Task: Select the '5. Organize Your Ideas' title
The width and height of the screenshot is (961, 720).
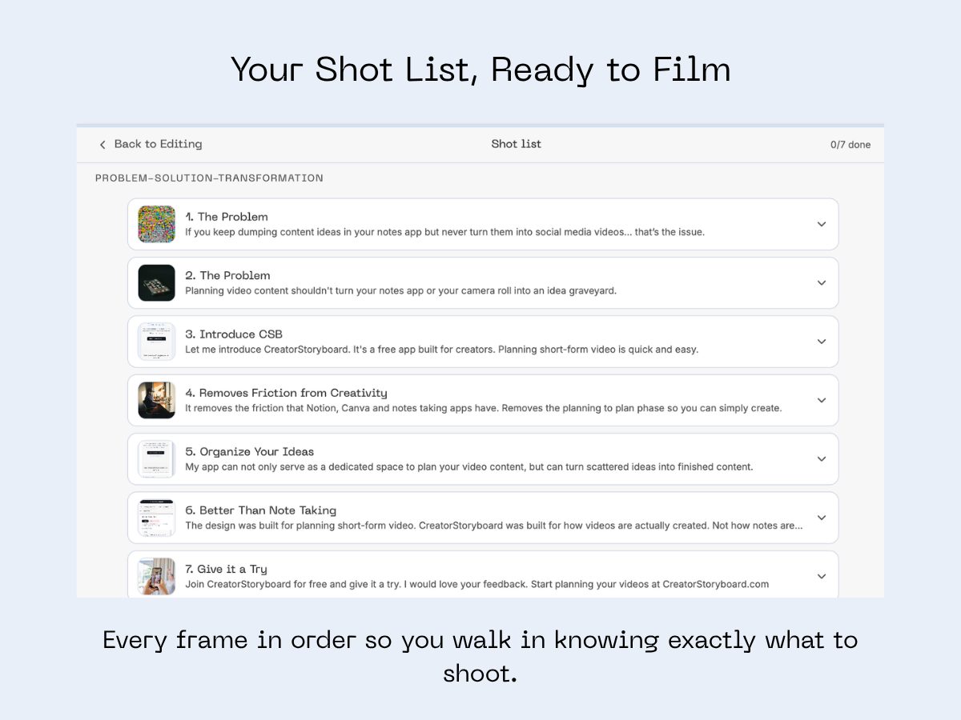Action: [x=250, y=452]
